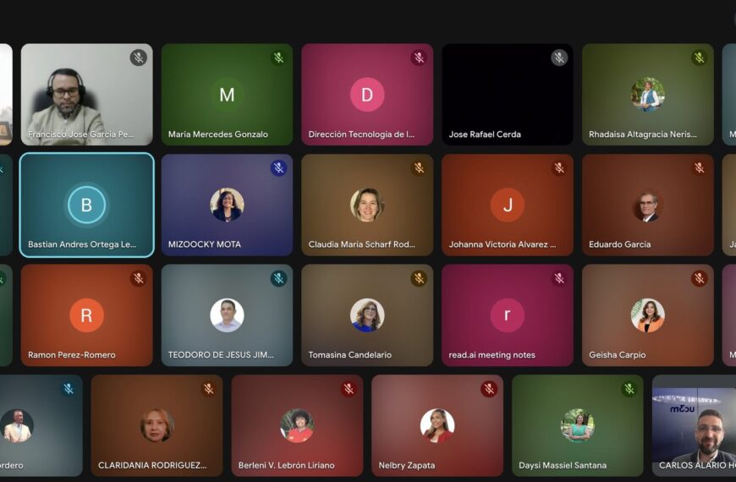Click the 'M' avatar of Maria Mercedes Gonzalo

(x=228, y=95)
